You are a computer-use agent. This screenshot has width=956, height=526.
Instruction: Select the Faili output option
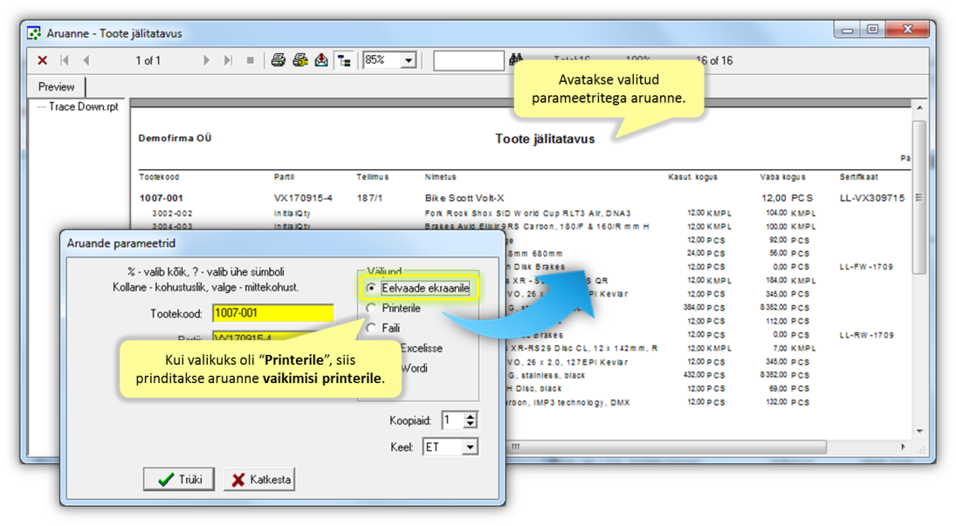[x=383, y=328]
